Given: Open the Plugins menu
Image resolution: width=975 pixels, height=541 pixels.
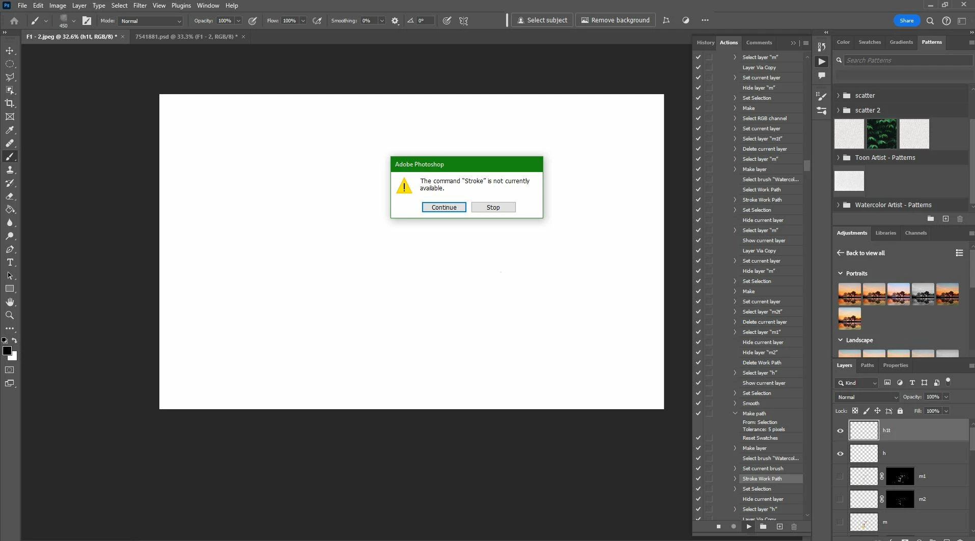Looking at the screenshot, I should point(181,6).
